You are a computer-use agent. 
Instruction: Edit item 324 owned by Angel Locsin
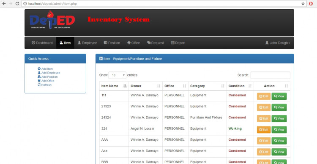(x=264, y=130)
